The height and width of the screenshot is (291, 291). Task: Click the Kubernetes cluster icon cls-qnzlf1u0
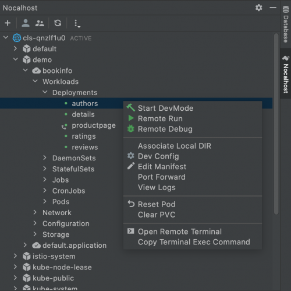click(x=17, y=38)
